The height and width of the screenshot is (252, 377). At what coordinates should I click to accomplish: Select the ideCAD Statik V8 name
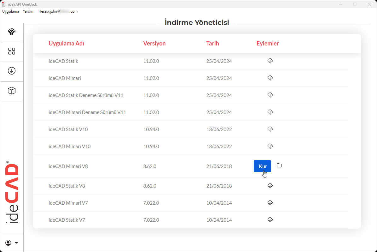pos(67,186)
